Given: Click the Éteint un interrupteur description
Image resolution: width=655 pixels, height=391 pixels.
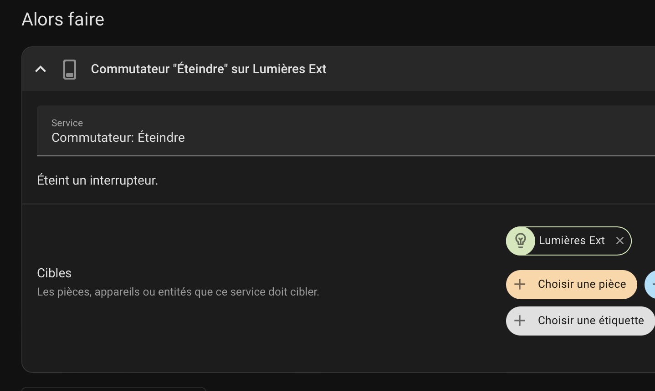Looking at the screenshot, I should [97, 180].
